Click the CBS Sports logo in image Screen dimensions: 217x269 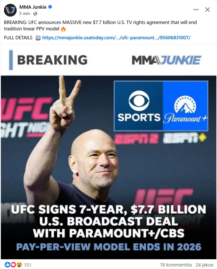(x=139, y=106)
